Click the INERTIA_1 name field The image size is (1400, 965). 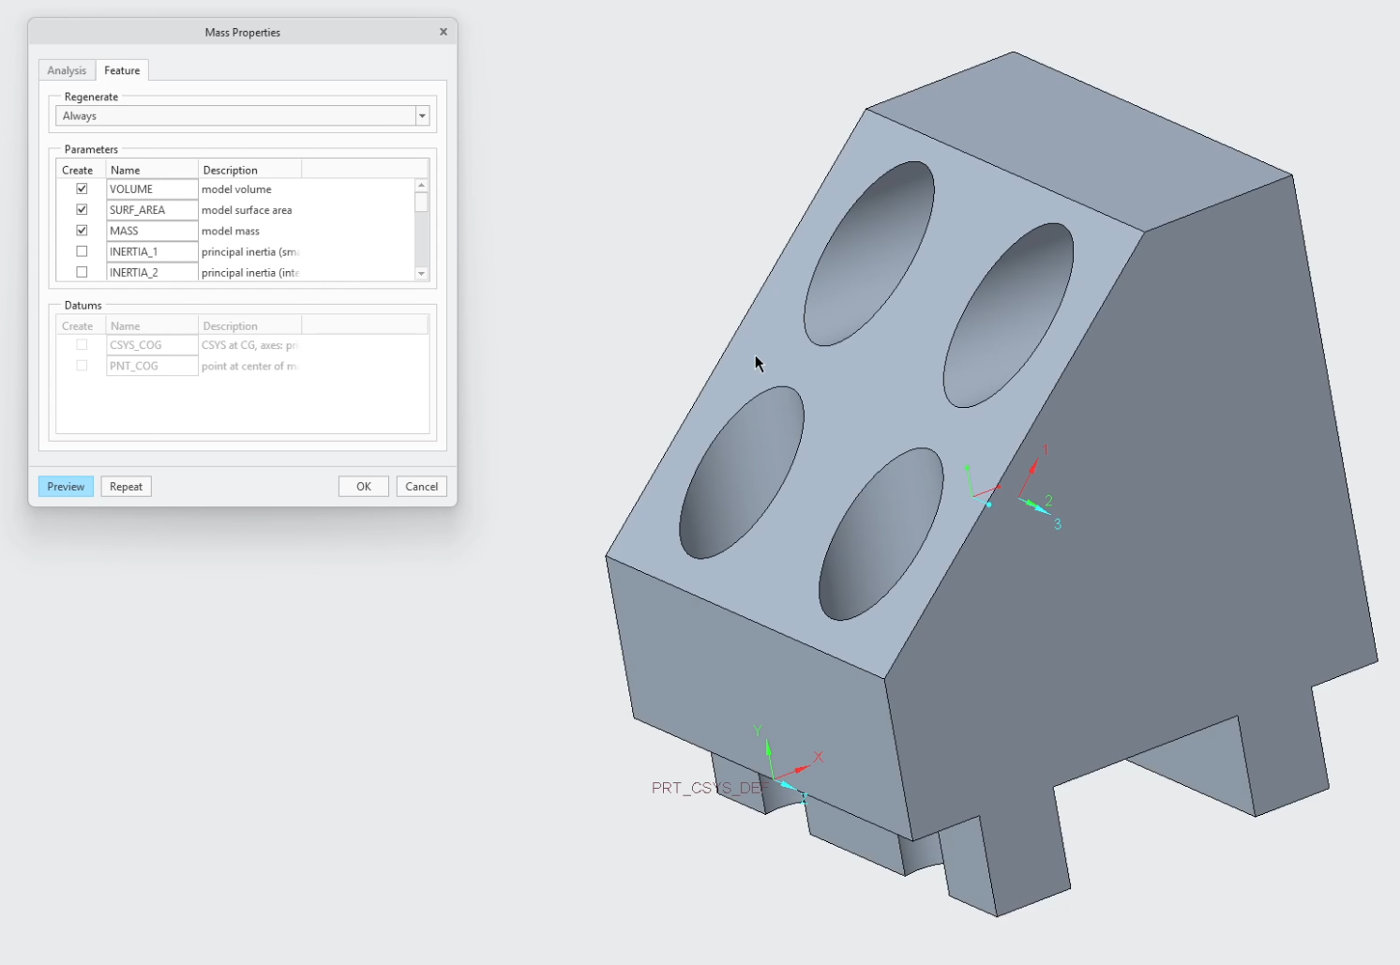[x=152, y=251]
